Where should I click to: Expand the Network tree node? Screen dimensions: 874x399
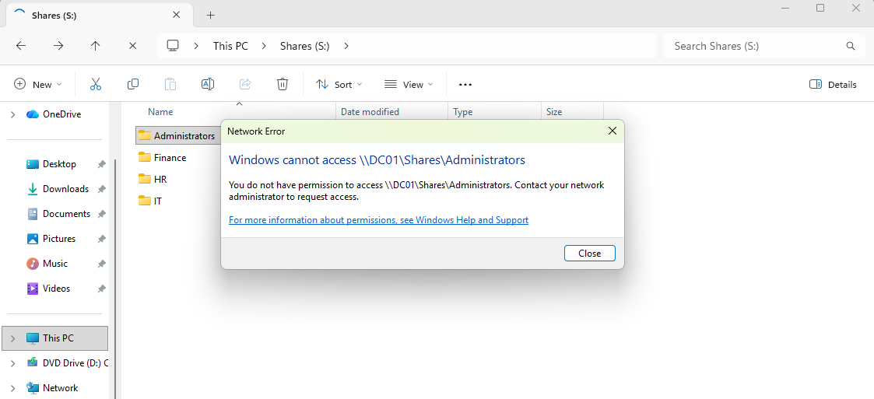pyautogui.click(x=12, y=387)
